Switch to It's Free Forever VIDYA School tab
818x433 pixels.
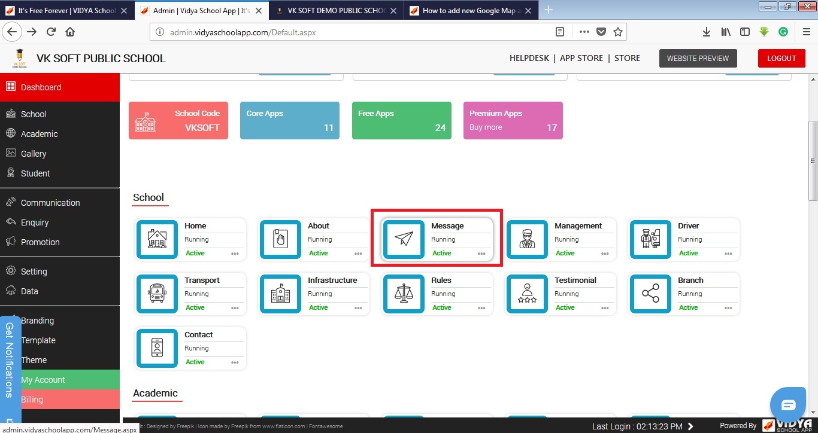(67, 10)
